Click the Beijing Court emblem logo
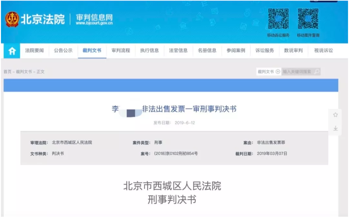The image size is (349, 218). pos(12,20)
